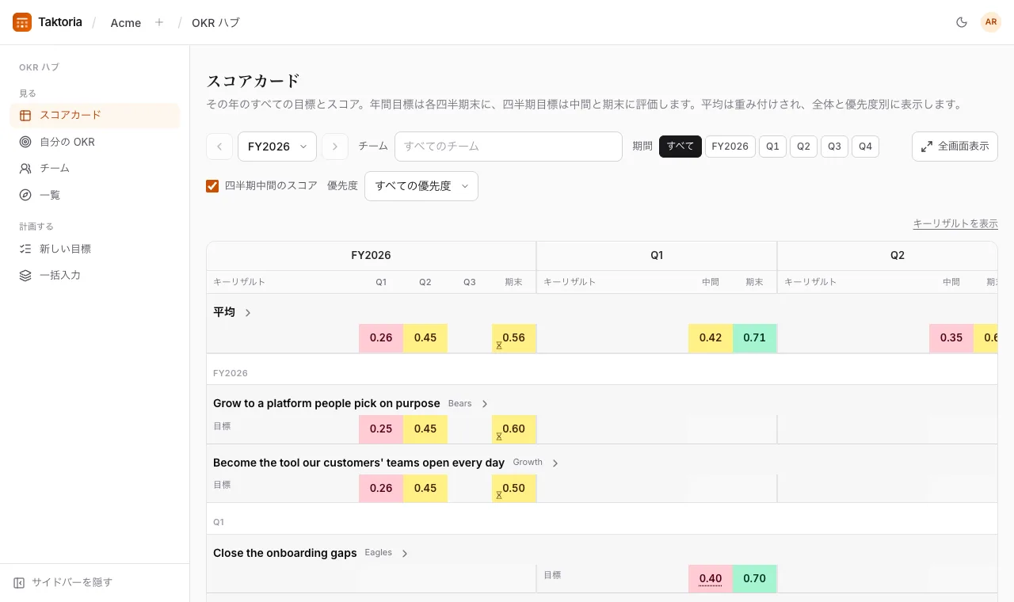This screenshot has width=1014, height=602.
Task: Expand the 平均 row chevron
Action: (x=248, y=313)
